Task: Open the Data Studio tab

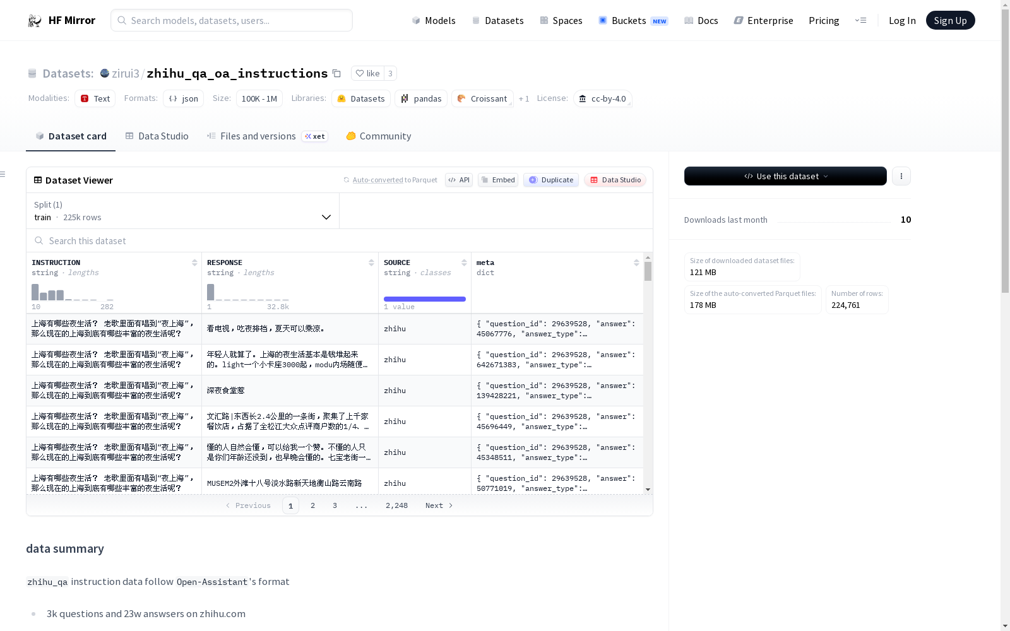Action: (157, 136)
